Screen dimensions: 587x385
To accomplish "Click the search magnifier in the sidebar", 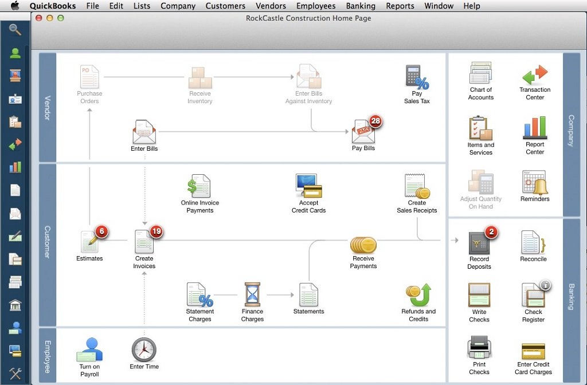I will [x=15, y=30].
